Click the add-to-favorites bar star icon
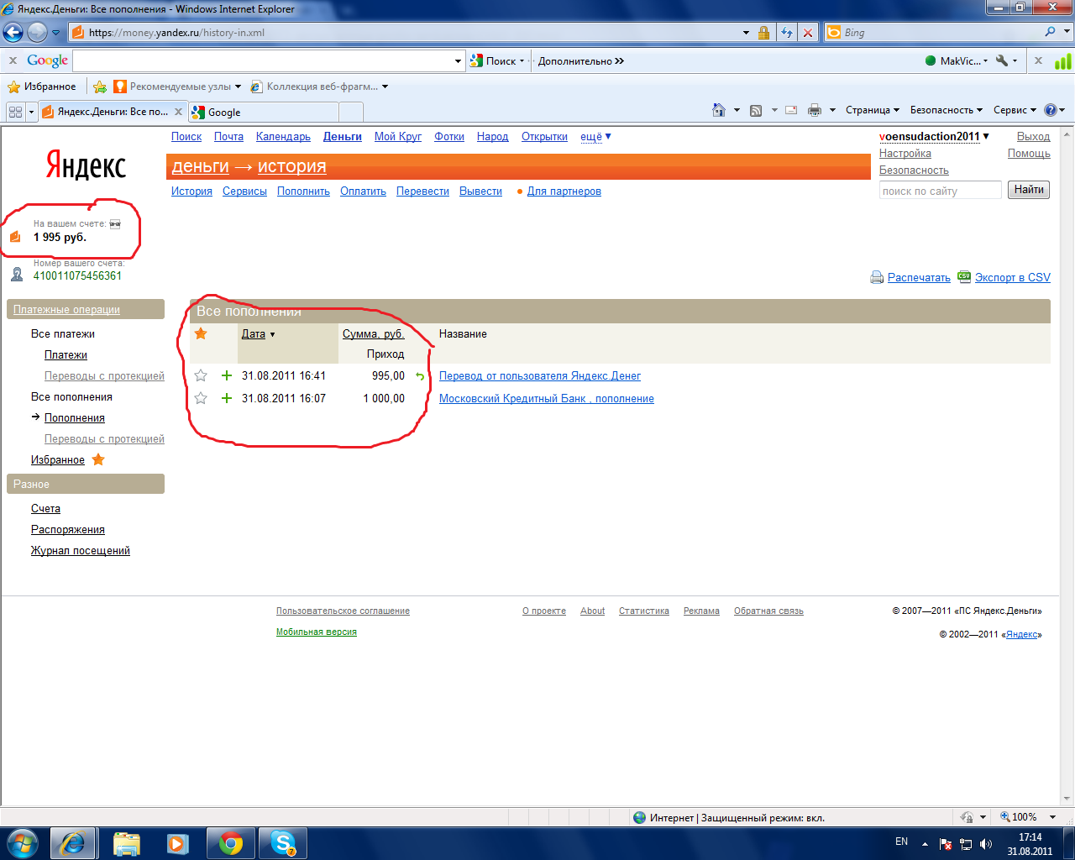The height and width of the screenshot is (860, 1075). click(100, 87)
